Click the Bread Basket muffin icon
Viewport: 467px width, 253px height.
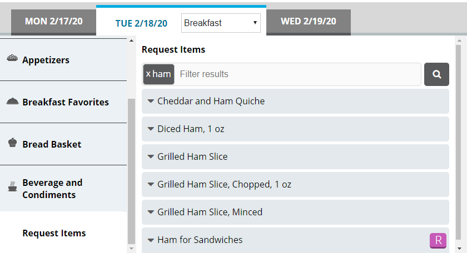click(x=12, y=143)
